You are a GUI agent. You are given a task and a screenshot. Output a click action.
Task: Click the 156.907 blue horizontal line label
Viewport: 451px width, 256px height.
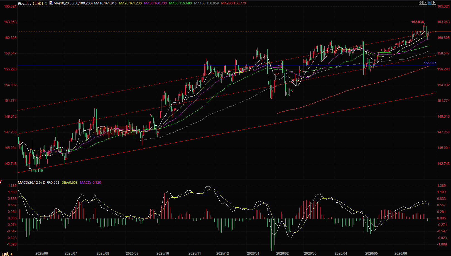(430, 63)
